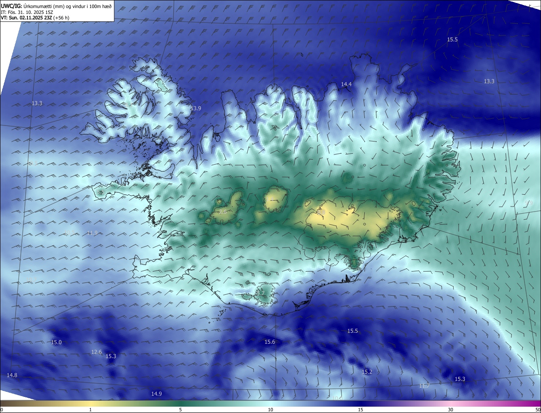This screenshot has width=541, height=413.
Task: Select the 11.9 map value
Action: click(92, 233)
